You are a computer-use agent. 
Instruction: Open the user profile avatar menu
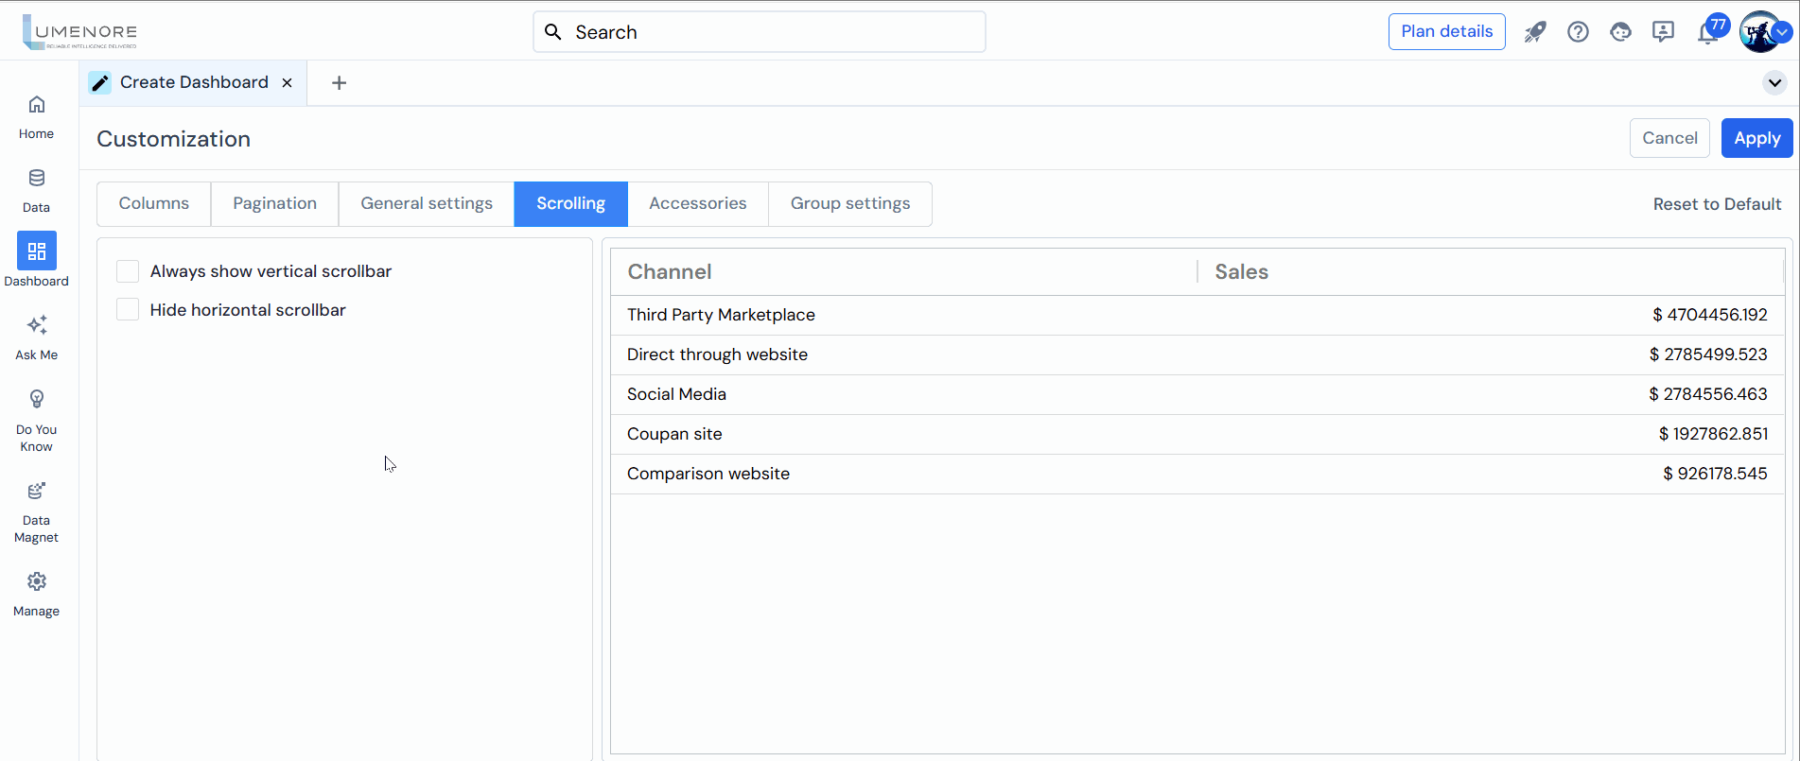(1759, 32)
